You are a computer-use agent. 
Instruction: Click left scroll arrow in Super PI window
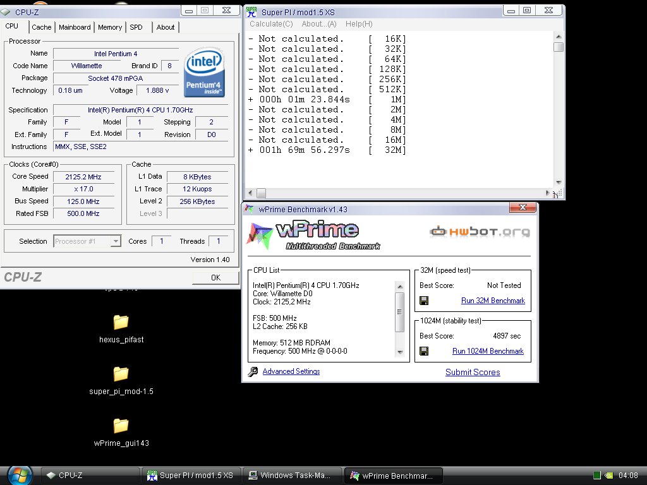tap(250, 193)
